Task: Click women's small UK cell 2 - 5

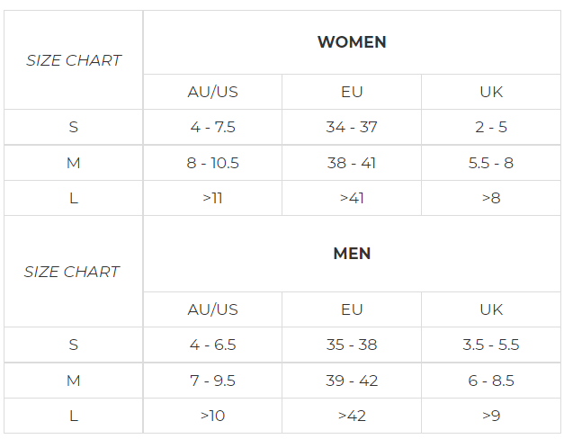Action: pyautogui.click(x=491, y=127)
